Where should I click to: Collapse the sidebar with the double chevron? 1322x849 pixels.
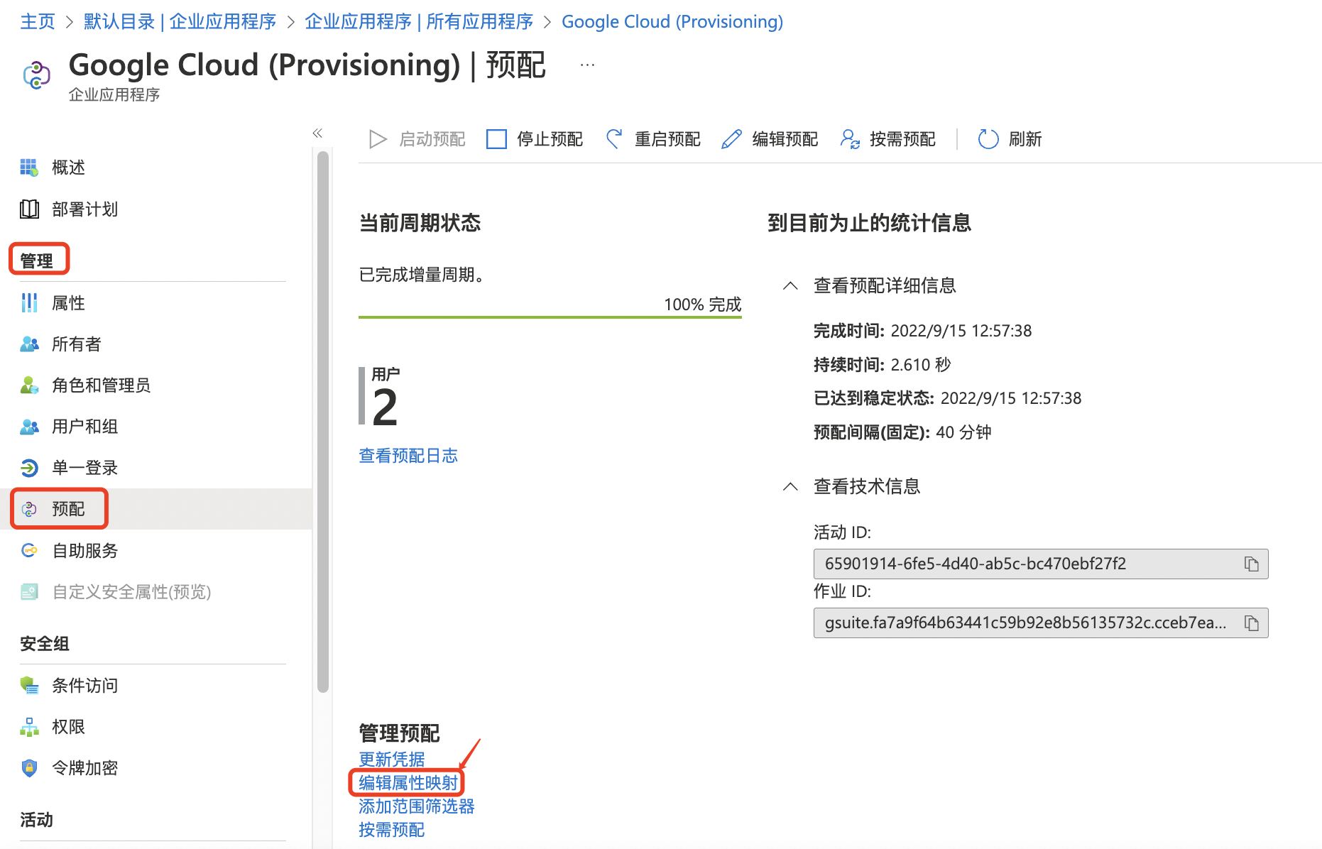317,133
